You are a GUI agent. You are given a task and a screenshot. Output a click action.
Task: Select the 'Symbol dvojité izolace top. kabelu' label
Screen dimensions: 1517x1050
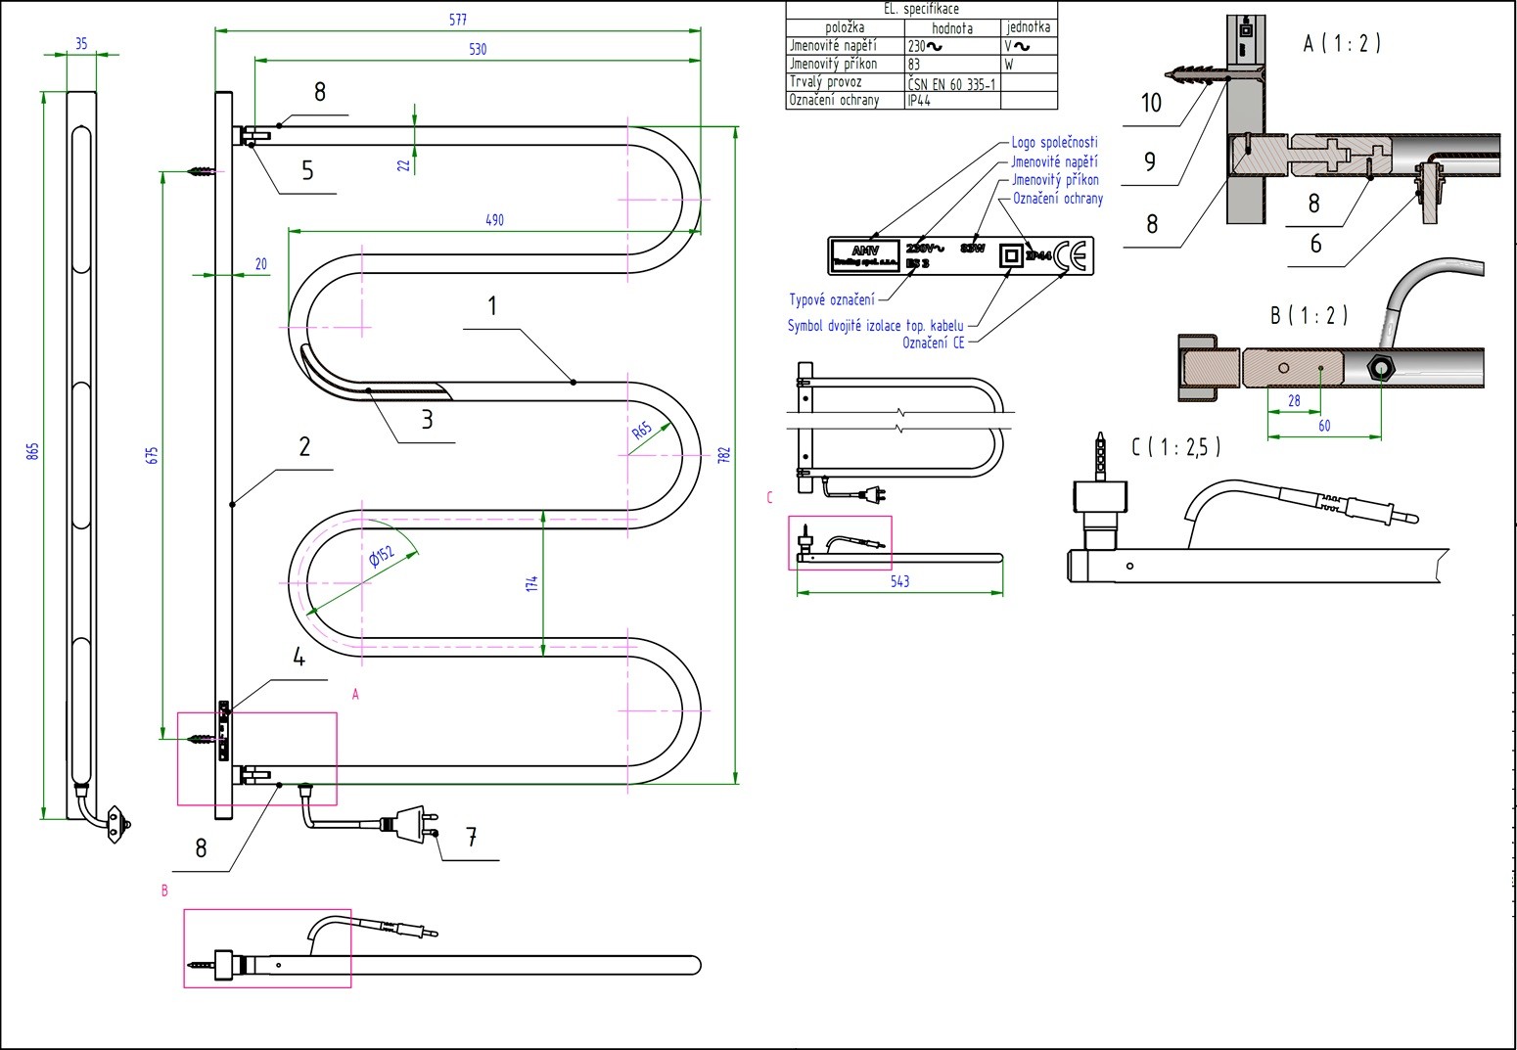[875, 326]
